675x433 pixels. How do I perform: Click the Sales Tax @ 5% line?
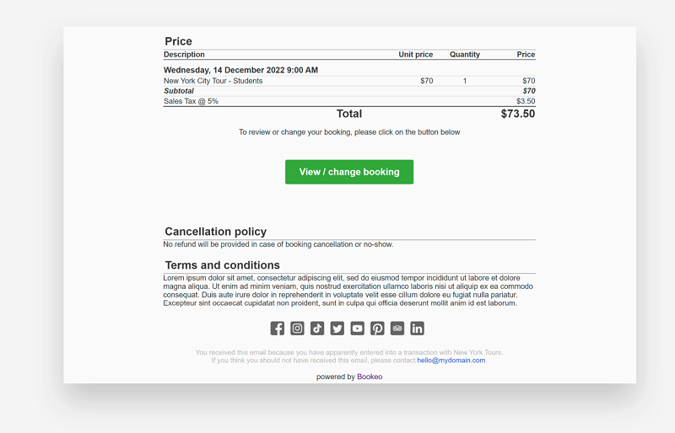pyautogui.click(x=191, y=101)
